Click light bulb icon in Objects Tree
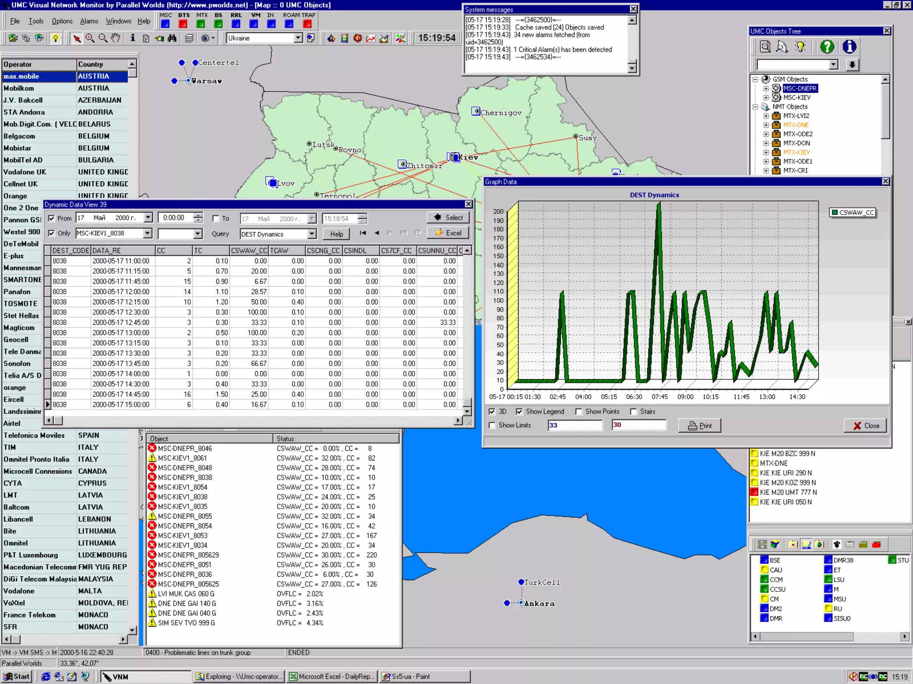The width and height of the screenshot is (913, 684). [801, 47]
